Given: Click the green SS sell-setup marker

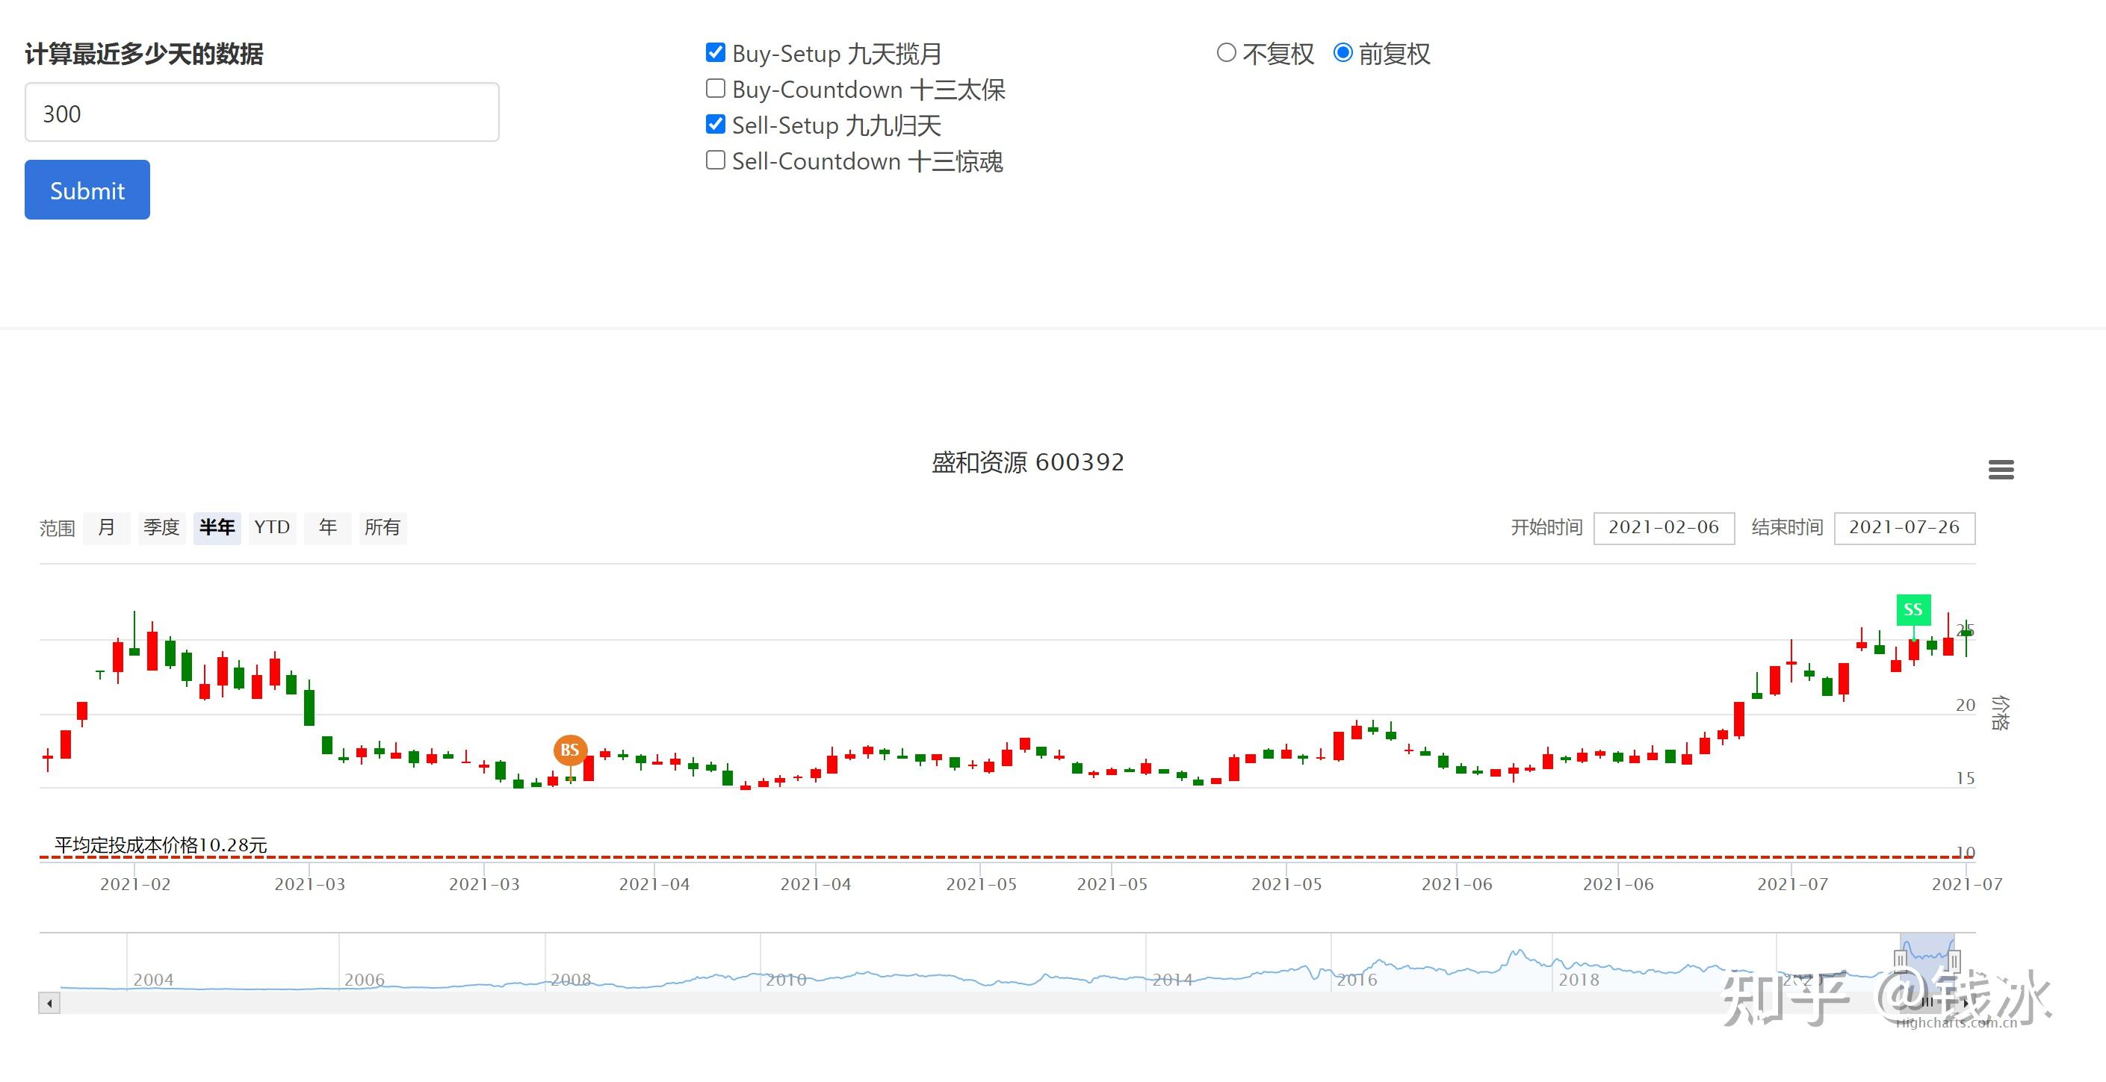Looking at the screenshot, I should click(1913, 609).
